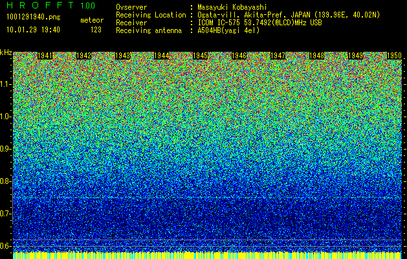Screen dimensions: 407x259
Task: Click the 0.8 kHz axis label
Action: pos(6,181)
